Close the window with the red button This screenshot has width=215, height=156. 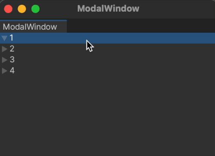[x=8, y=9]
